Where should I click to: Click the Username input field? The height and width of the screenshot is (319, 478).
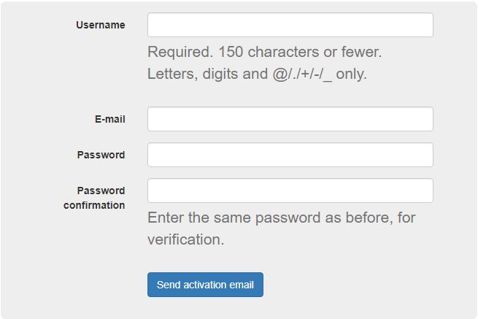point(290,25)
